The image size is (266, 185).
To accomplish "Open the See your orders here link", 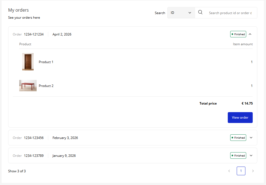I will pos(24,17).
